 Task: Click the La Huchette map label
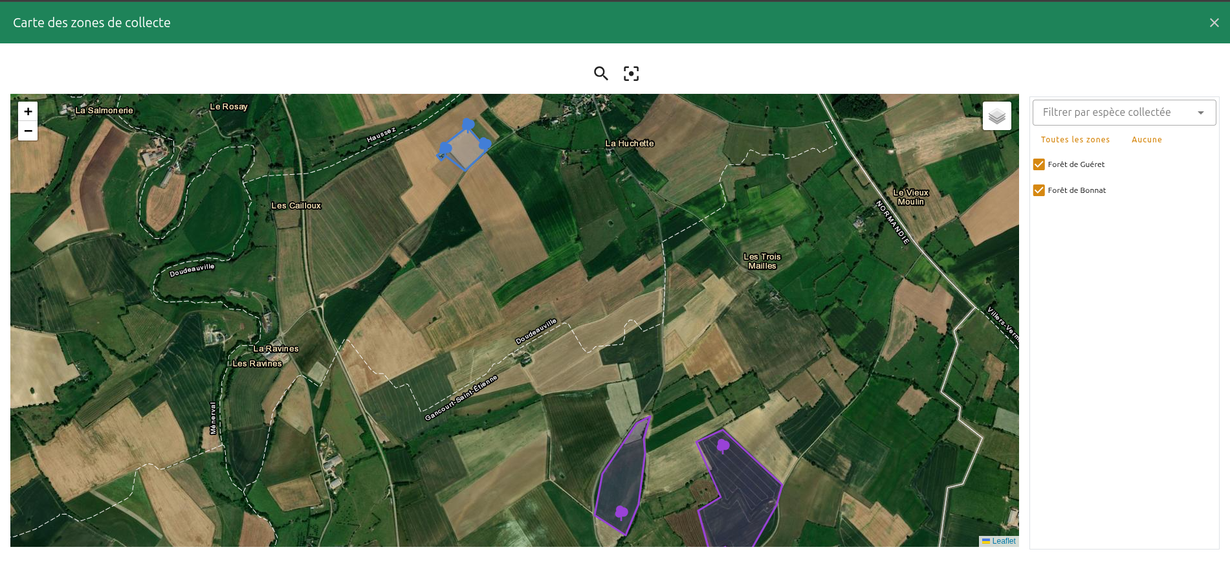(630, 144)
